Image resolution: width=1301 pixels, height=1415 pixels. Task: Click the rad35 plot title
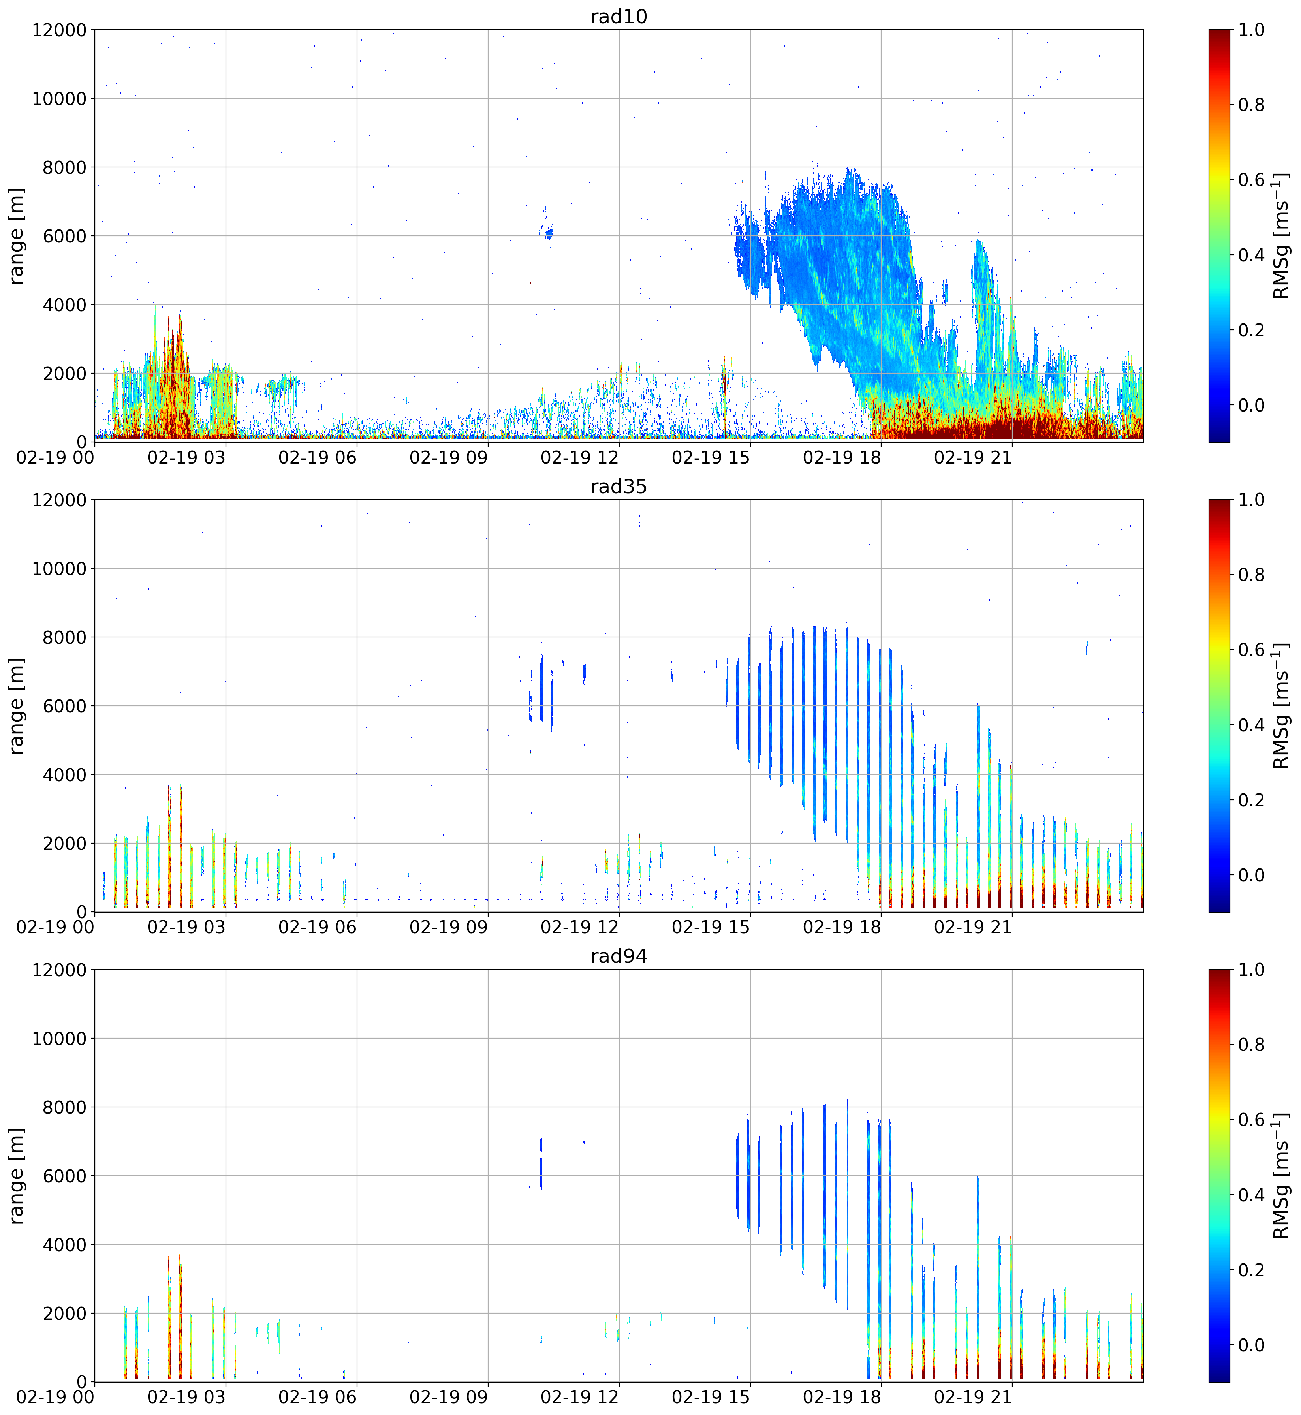(x=618, y=487)
